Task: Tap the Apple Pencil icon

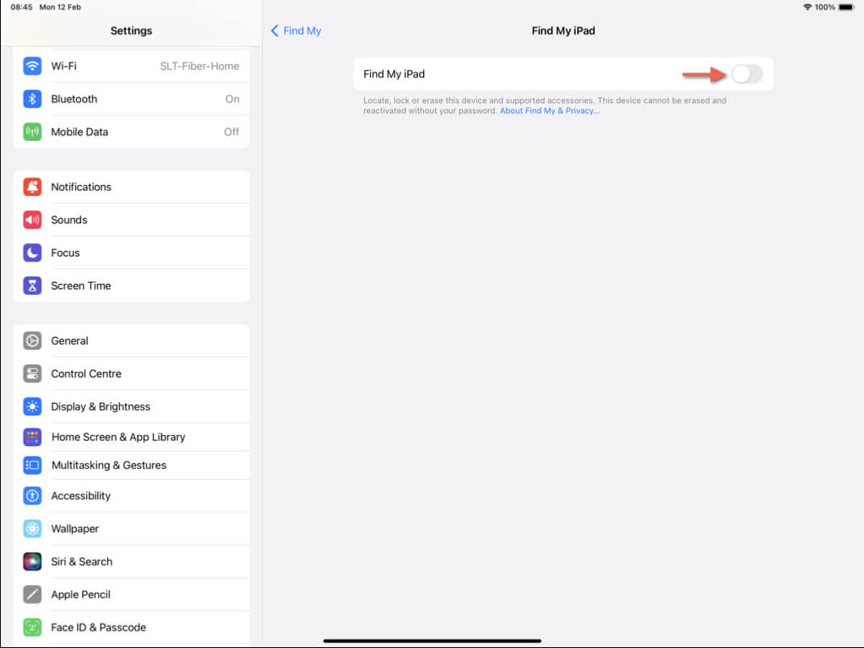Action: pos(32,595)
